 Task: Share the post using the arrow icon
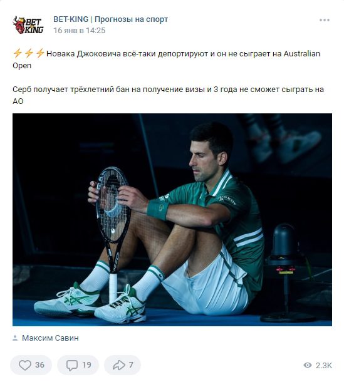118,365
